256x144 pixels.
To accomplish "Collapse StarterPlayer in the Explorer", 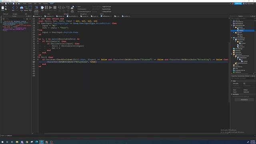I will click(x=232, y=54).
